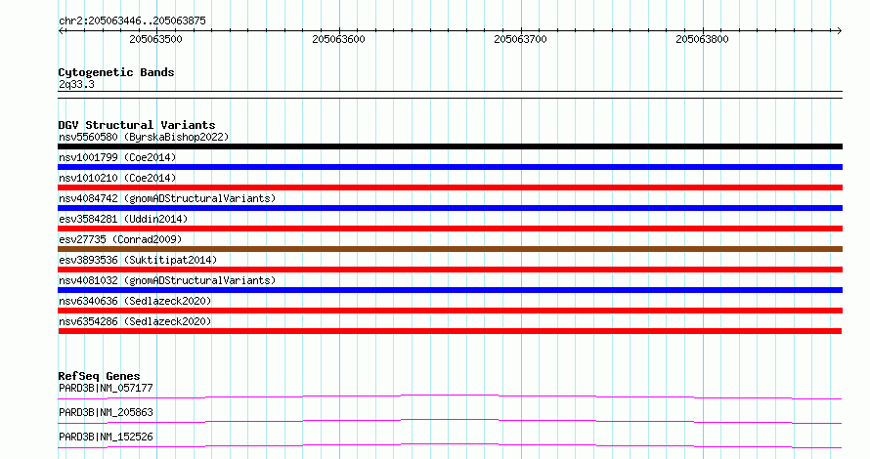The height and width of the screenshot is (459, 870).
Task: Click ruler position 205063700
Action: (520, 39)
